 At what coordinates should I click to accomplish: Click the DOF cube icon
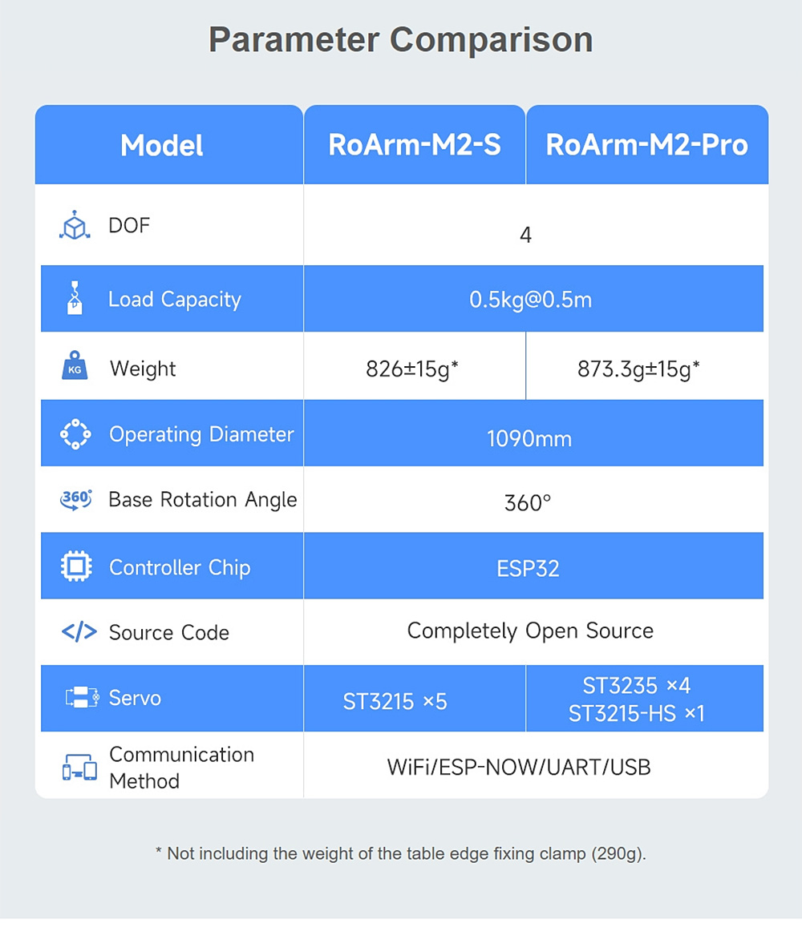pos(75,225)
